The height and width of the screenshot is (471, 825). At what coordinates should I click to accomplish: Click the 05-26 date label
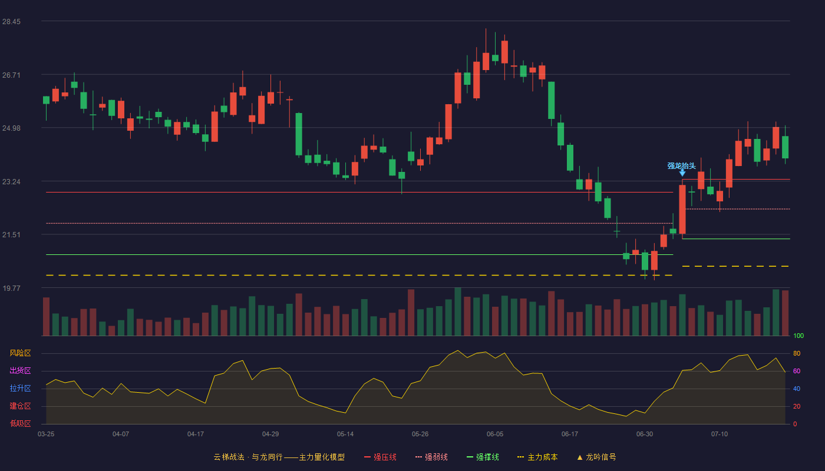pyautogui.click(x=420, y=434)
